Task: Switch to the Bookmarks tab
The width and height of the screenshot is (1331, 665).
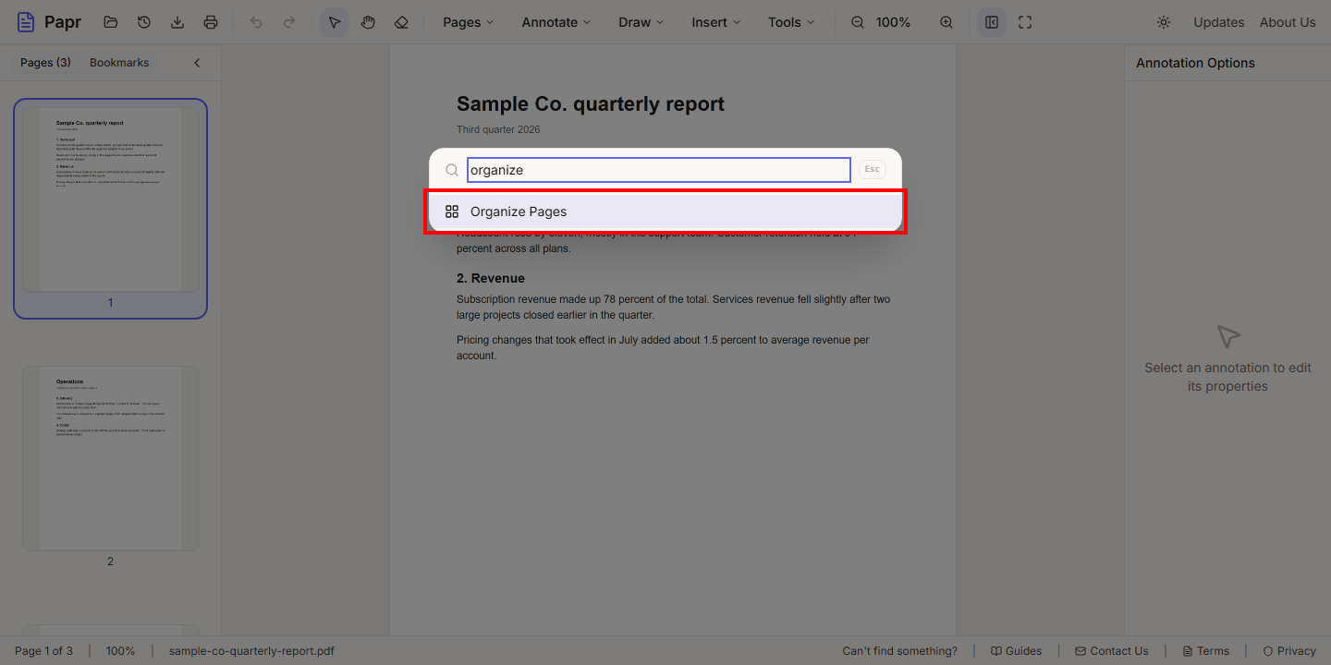Action: [119, 63]
